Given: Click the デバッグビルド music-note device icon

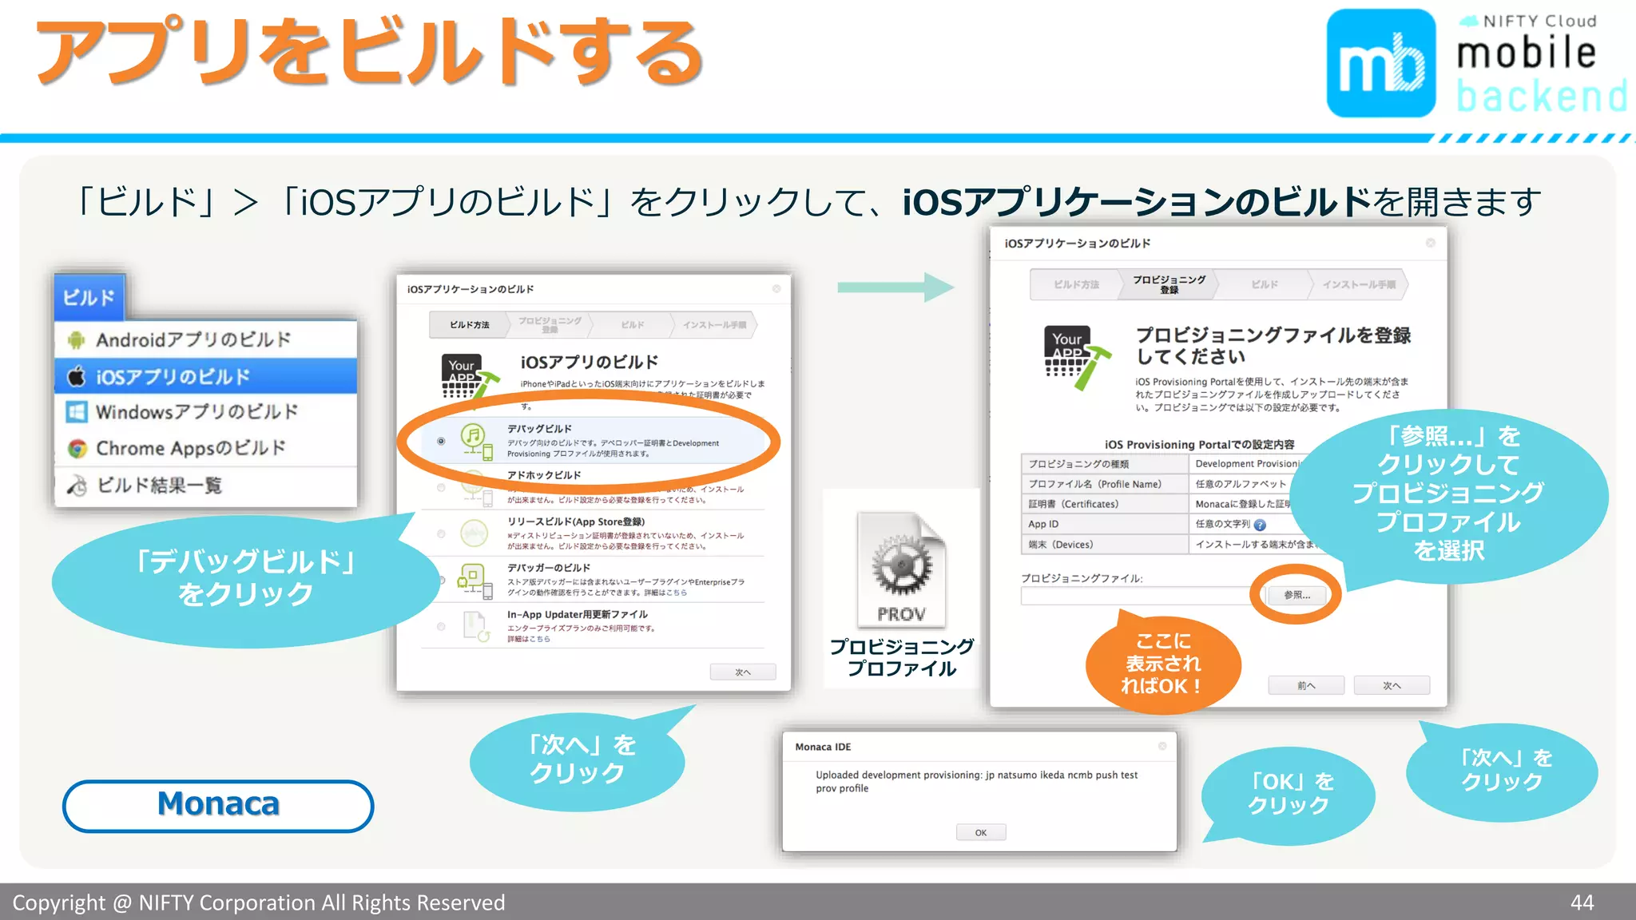Looking at the screenshot, I should coord(476,441).
